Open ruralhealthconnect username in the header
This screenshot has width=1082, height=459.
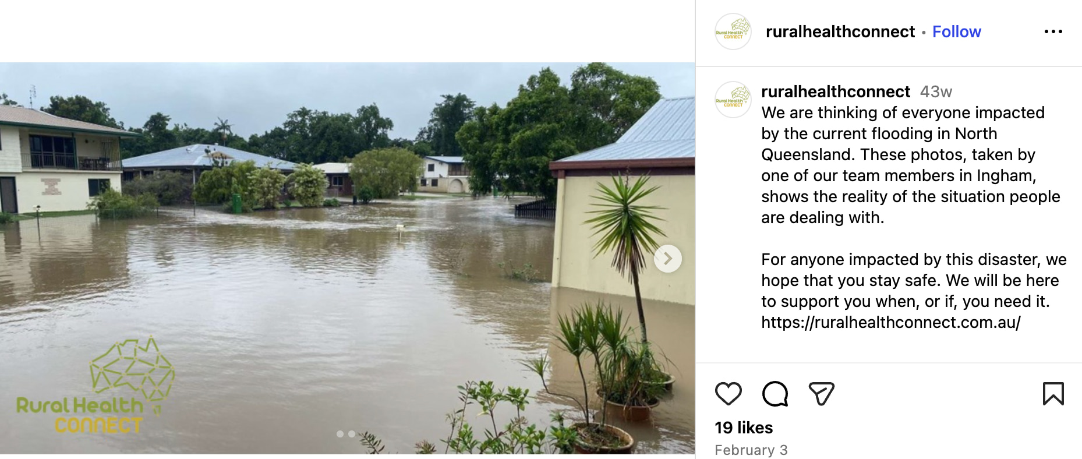pyautogui.click(x=840, y=31)
